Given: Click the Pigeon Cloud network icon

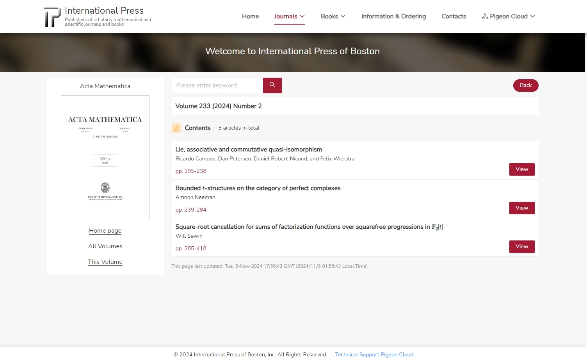Looking at the screenshot, I should [x=485, y=16].
